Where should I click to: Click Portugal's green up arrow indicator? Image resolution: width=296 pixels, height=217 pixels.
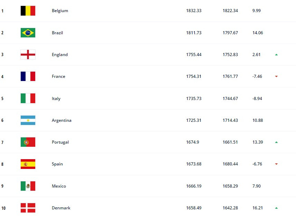[276, 142]
